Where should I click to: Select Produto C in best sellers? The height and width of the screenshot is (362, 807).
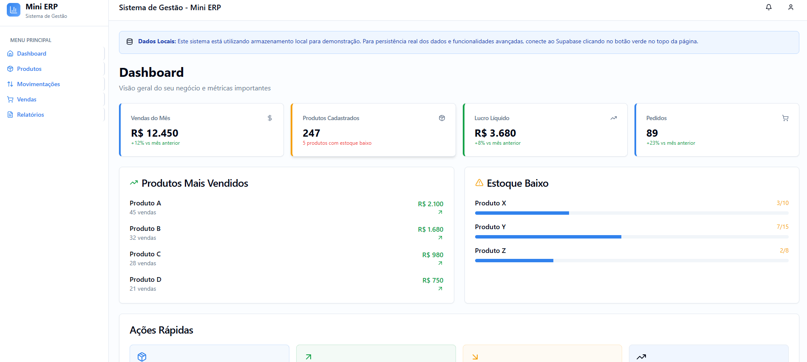click(145, 254)
